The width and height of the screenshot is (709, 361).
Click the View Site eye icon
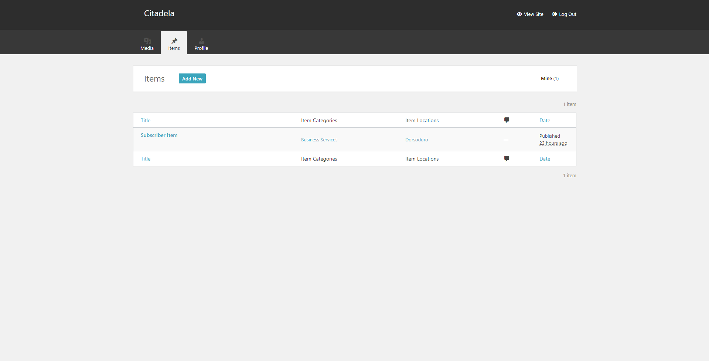(519, 14)
